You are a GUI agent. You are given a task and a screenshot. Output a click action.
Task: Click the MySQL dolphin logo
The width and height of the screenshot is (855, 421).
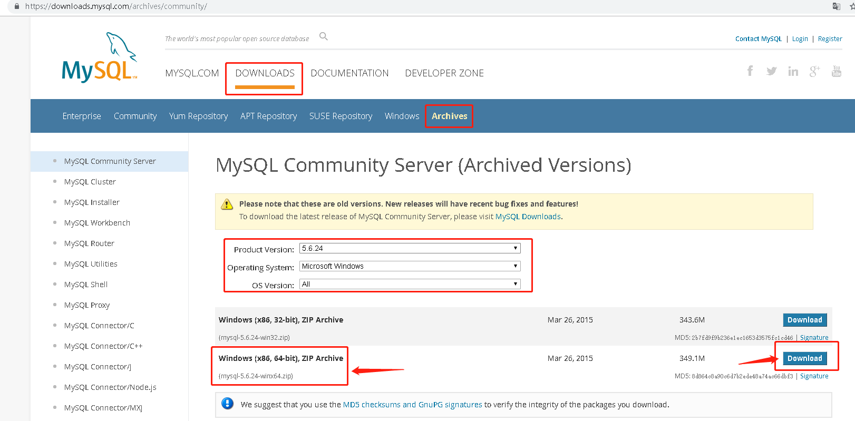[99, 58]
